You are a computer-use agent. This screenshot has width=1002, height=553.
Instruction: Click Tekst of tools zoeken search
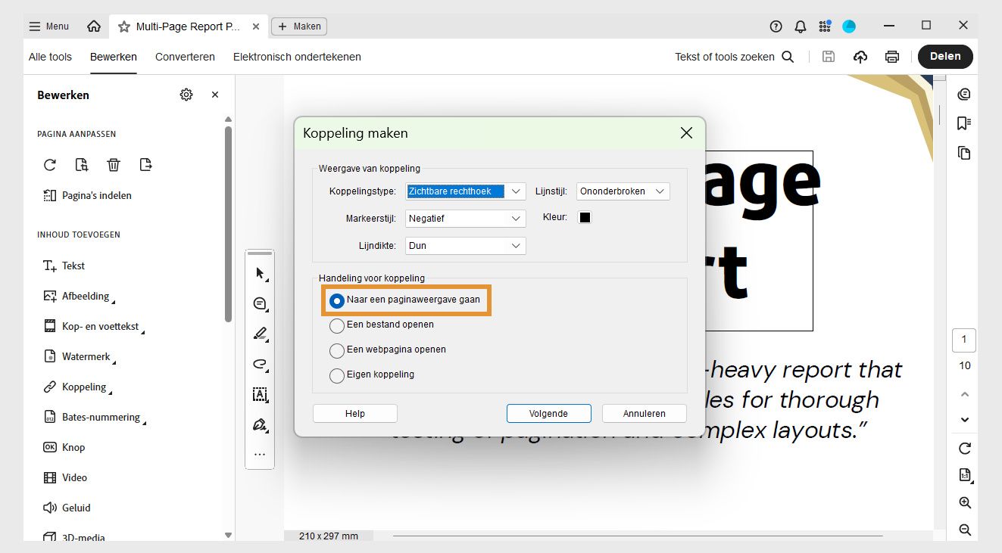tap(735, 57)
